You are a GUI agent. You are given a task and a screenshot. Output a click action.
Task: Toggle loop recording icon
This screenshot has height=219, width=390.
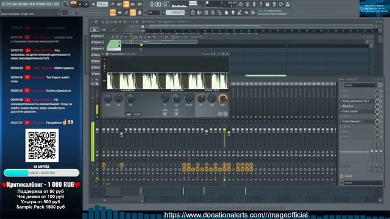tap(140, 4)
